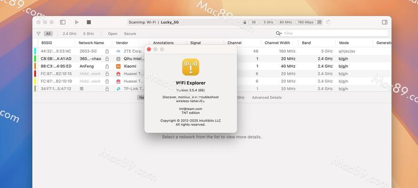
Task: Click the cyan color swatch for 2603-5G
Action: coord(35,51)
